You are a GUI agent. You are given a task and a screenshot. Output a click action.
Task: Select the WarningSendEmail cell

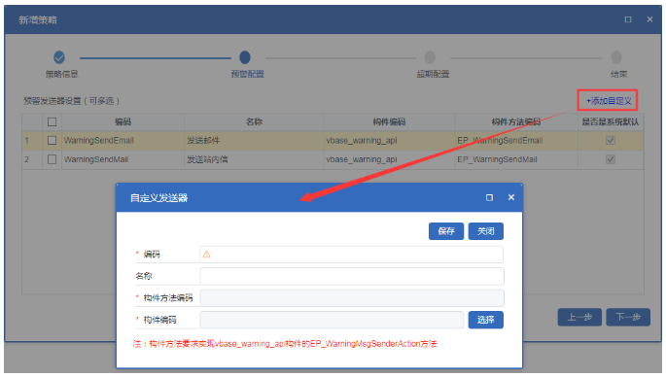tap(123, 140)
